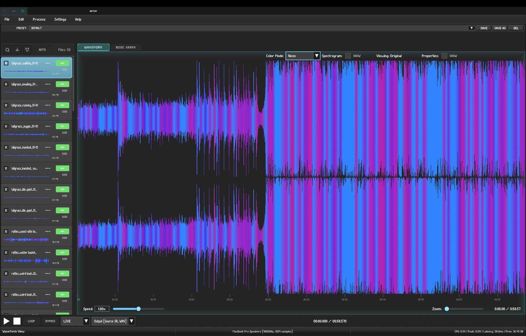
Task: Click the filter funnel icon above file list
Action: pyautogui.click(x=27, y=50)
